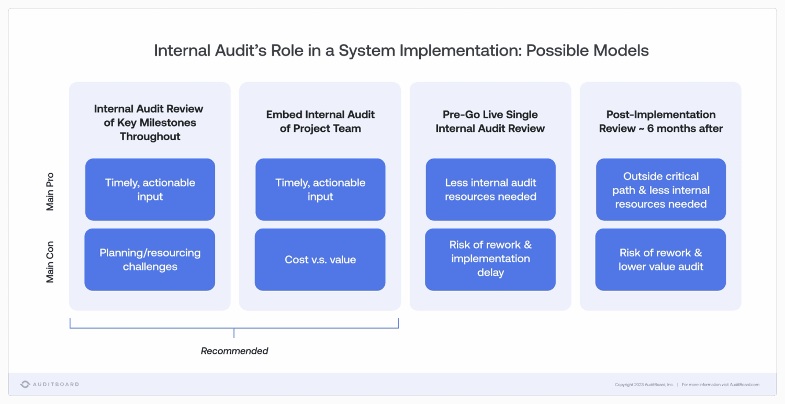Toggle the "Main Con" row label
This screenshot has height=404, width=785.
(51, 259)
